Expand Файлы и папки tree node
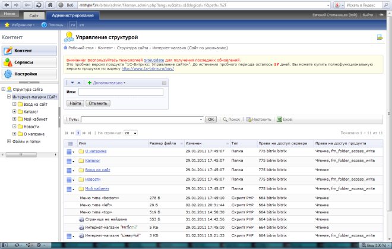The height and width of the screenshot is (249, 392). point(9,141)
